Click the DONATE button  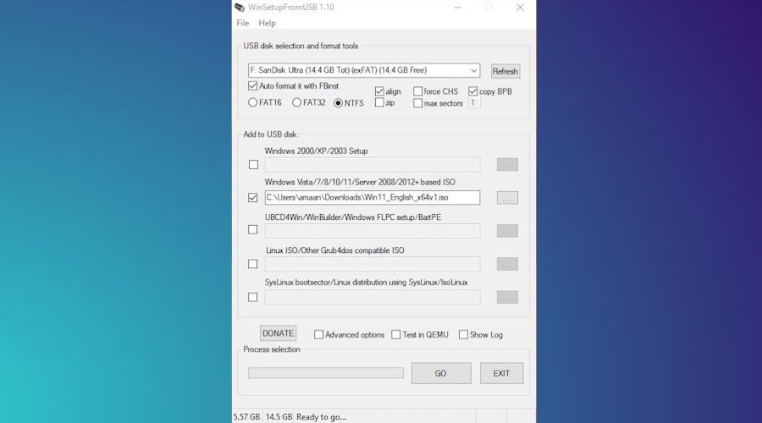pos(278,333)
